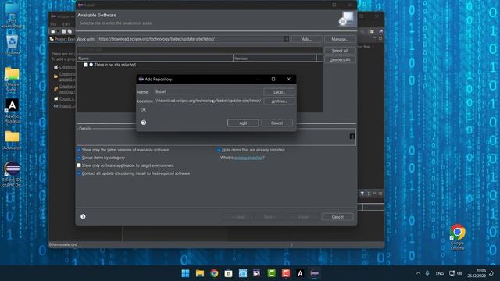Open the Work with dropdown arrow
This screenshot has width=500, height=281.
point(287,39)
